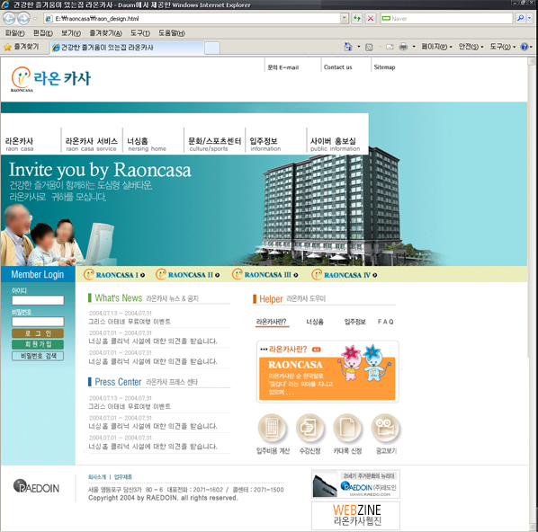Viewport: 538px width, 532px height.
Task: Open the 즐겨찾기(A) menu
Action: 105,33
